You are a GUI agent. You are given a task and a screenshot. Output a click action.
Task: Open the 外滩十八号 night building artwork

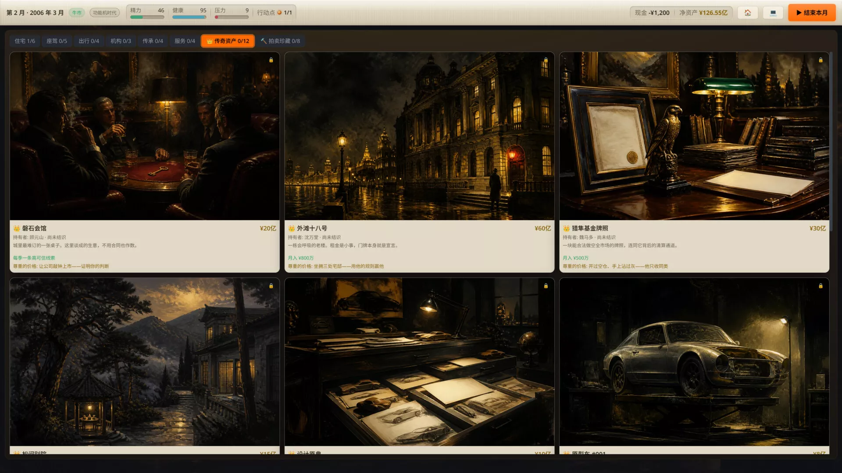tap(420, 136)
